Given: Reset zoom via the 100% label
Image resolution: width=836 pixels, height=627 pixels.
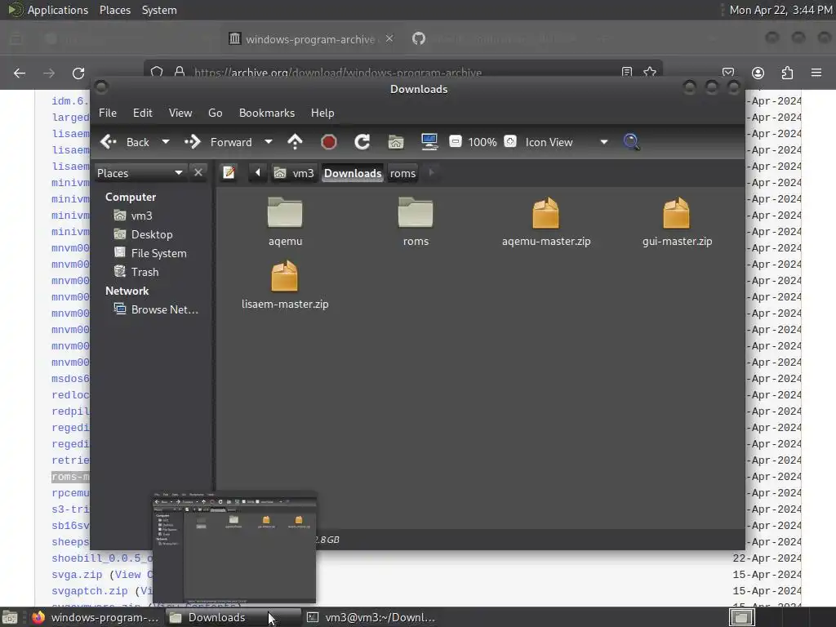Looking at the screenshot, I should (x=482, y=142).
